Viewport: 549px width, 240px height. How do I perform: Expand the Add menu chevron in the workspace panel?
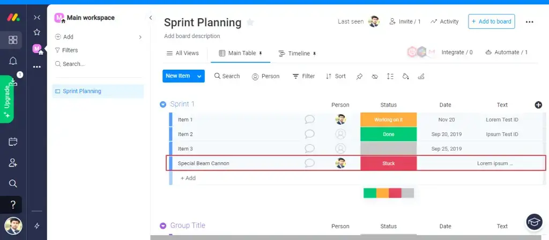coord(140,37)
